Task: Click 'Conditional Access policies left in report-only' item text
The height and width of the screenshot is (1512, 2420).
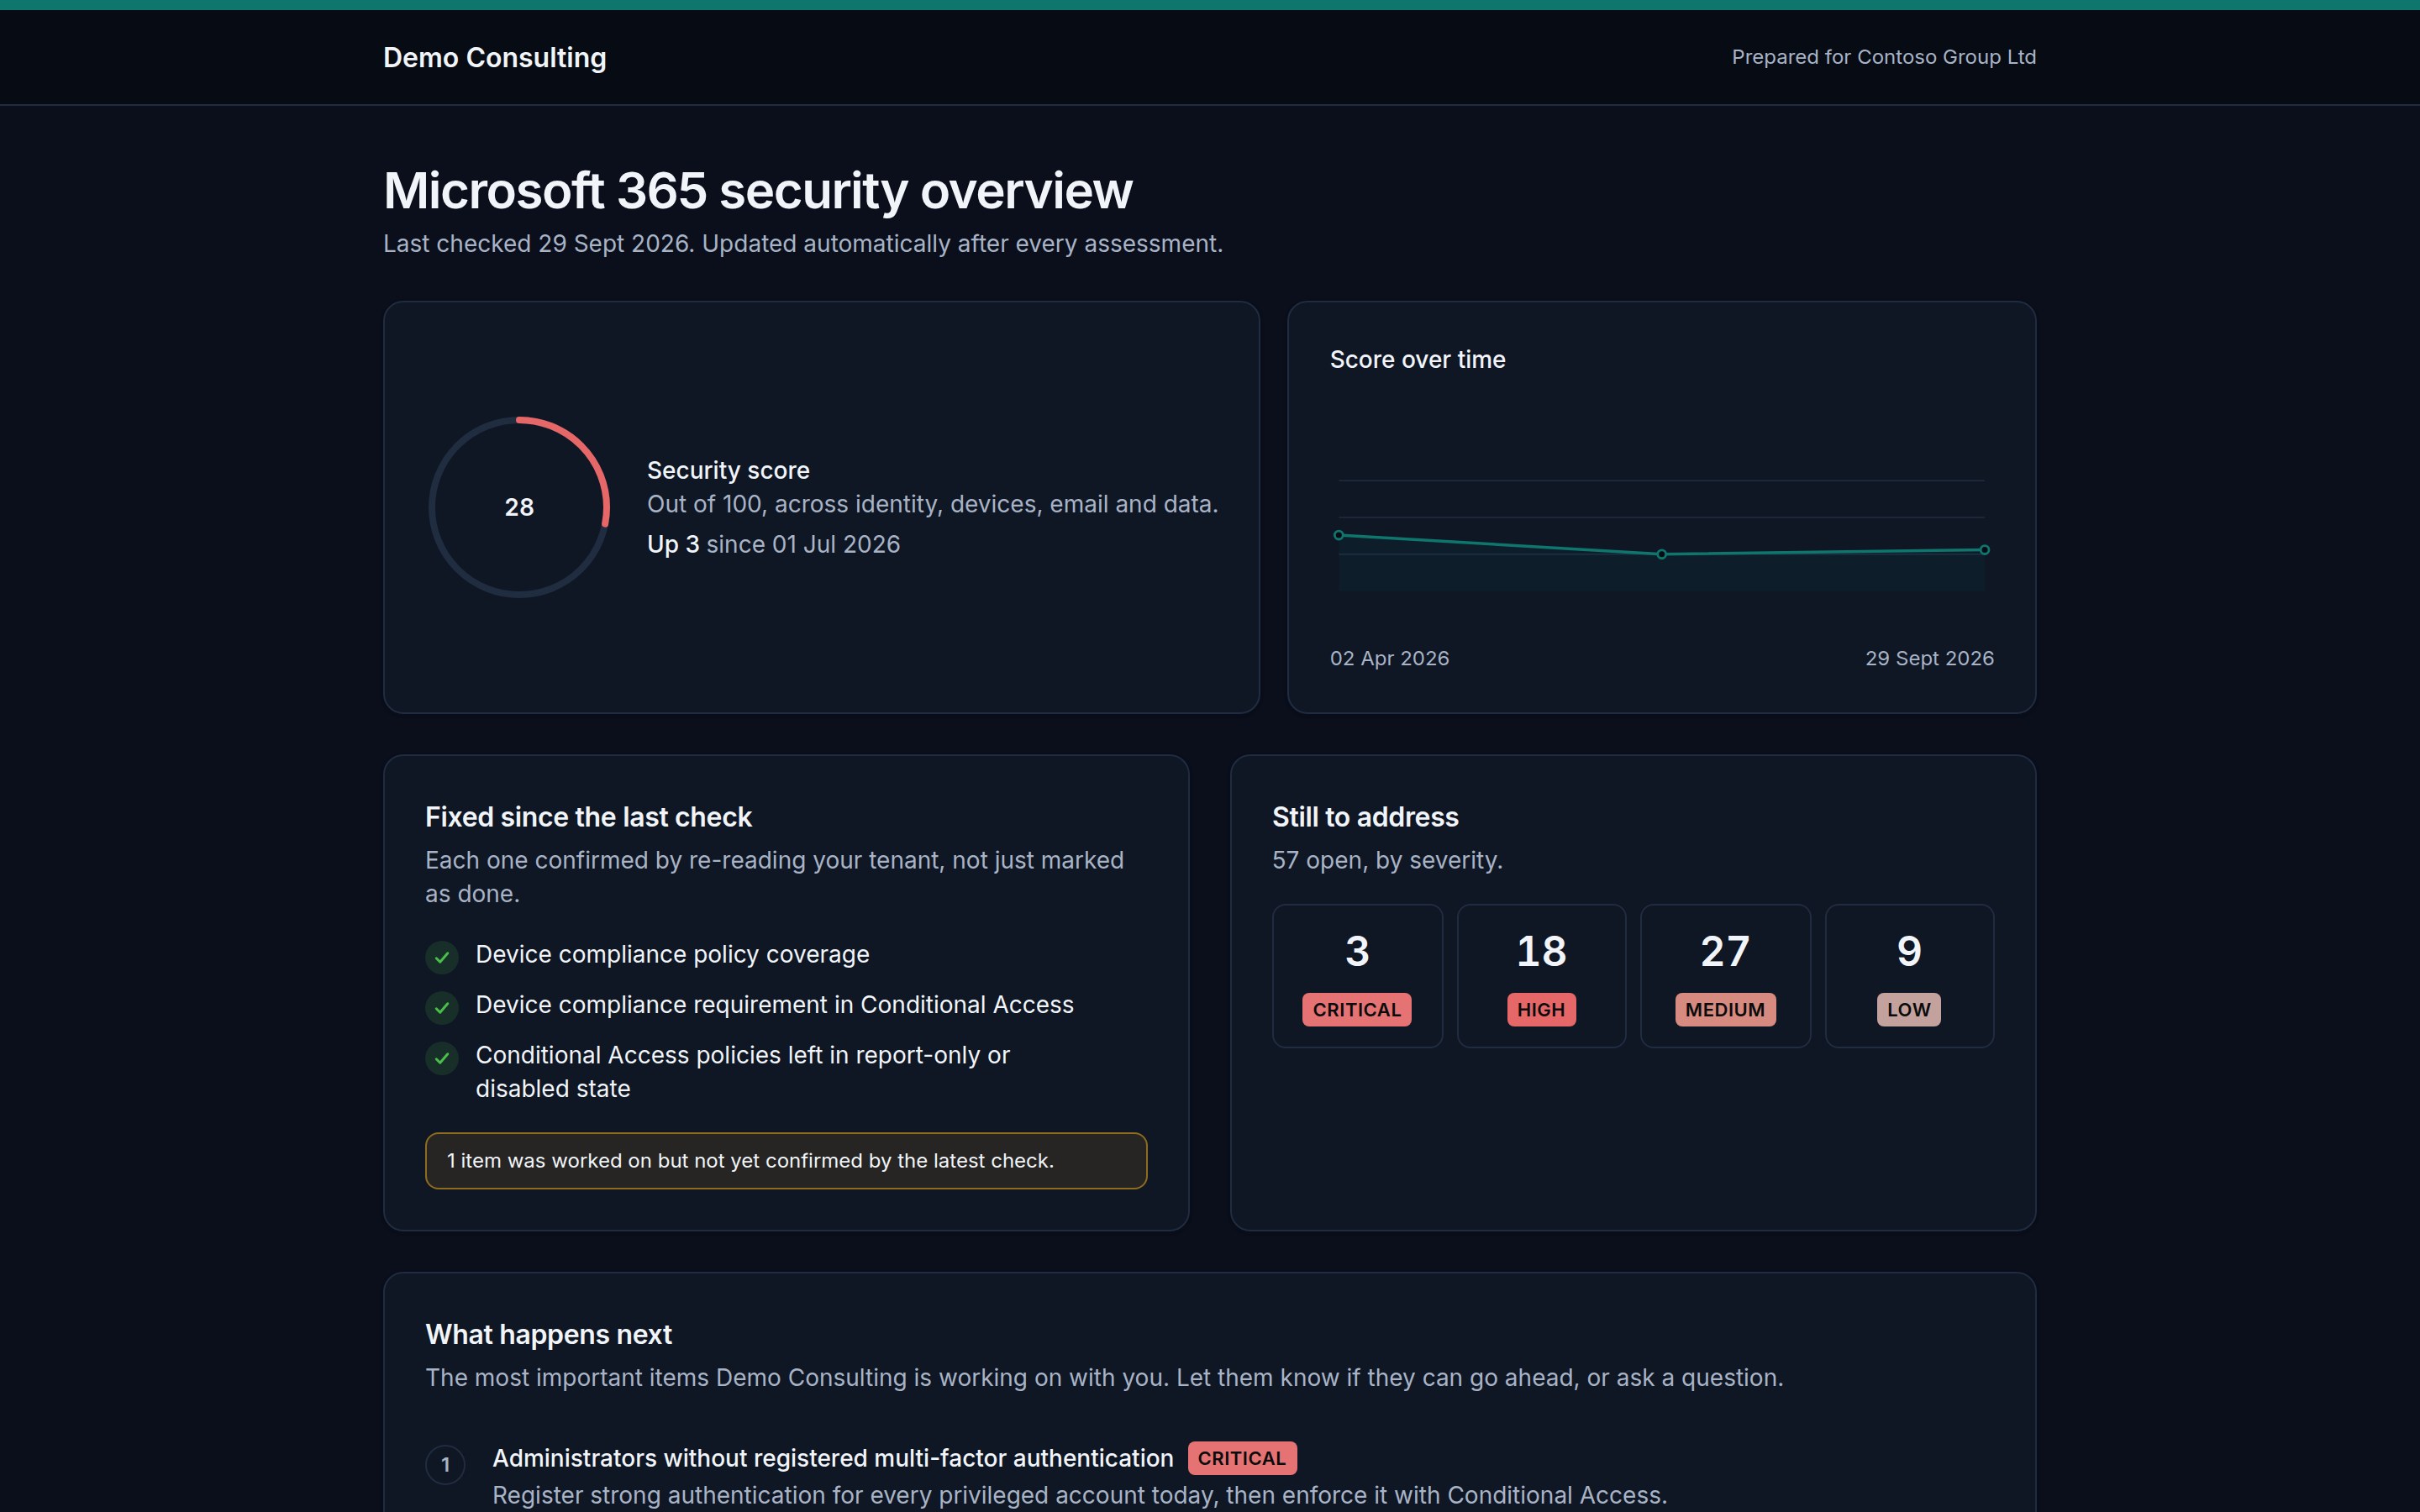Action: tap(742, 1072)
